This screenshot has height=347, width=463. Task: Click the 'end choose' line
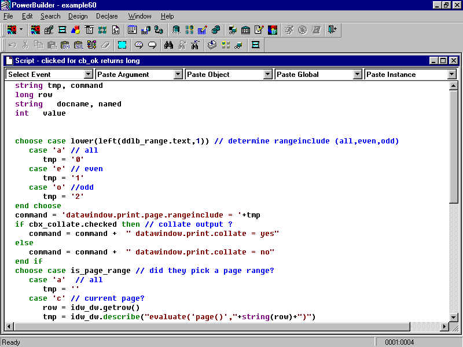[38, 206]
